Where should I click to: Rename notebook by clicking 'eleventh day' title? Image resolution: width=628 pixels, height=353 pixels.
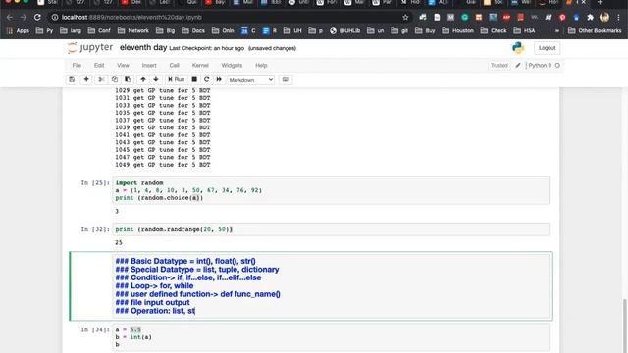(143, 48)
